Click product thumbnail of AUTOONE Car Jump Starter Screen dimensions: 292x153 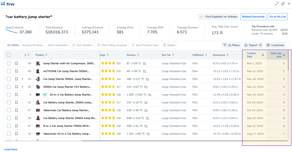tap(38, 71)
